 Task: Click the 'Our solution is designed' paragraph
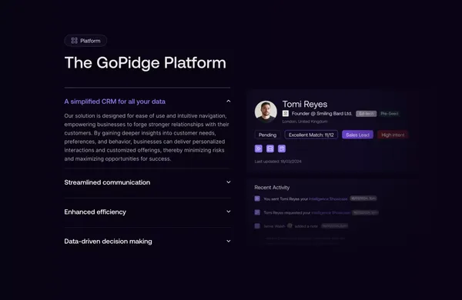pos(147,137)
